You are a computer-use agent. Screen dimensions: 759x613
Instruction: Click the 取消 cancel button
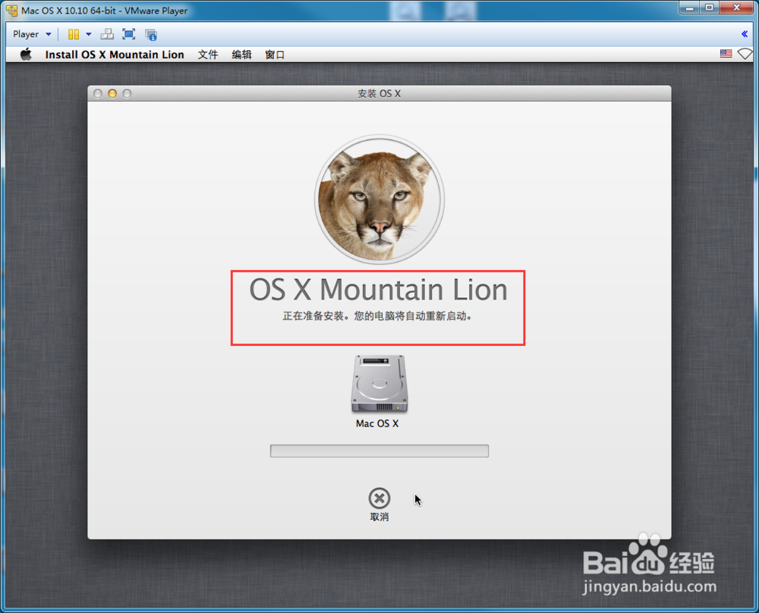[379, 505]
